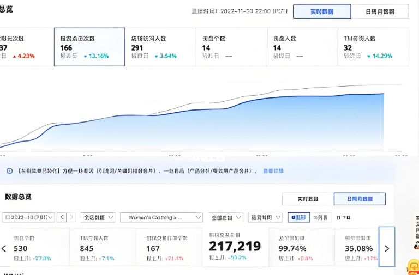Click the next month arrow beside date picker

(71, 217)
